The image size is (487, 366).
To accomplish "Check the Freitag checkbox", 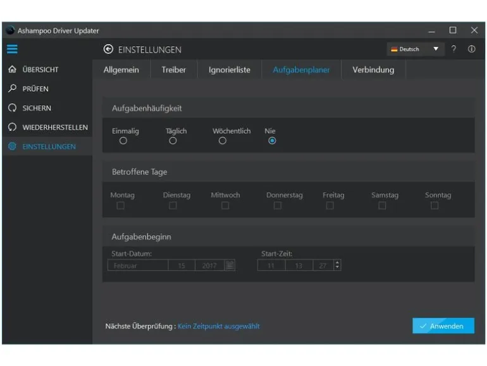I will pyautogui.click(x=330, y=206).
